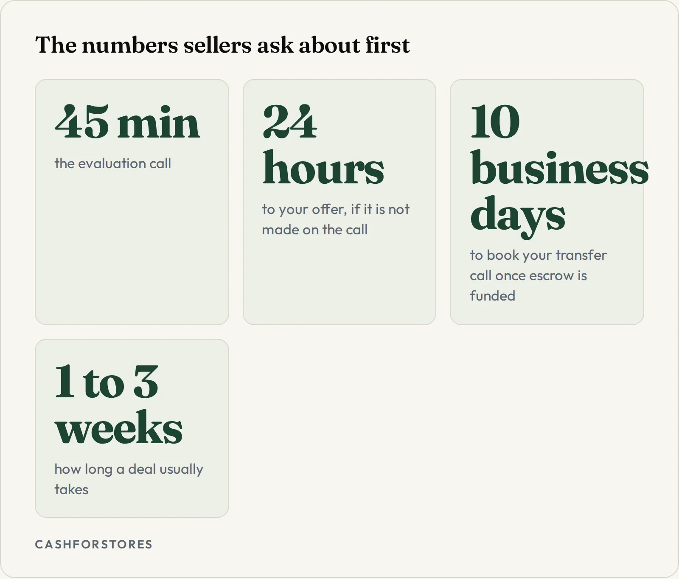Select the "45 min" statistic
679x579 pixels.
(x=127, y=123)
